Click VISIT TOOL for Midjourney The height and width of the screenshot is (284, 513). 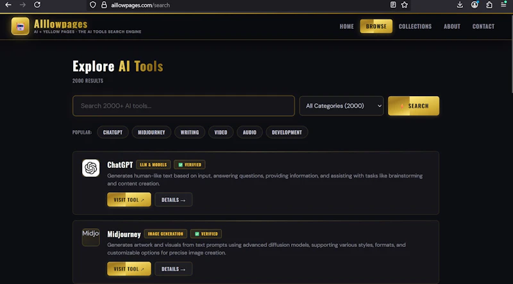130,269
